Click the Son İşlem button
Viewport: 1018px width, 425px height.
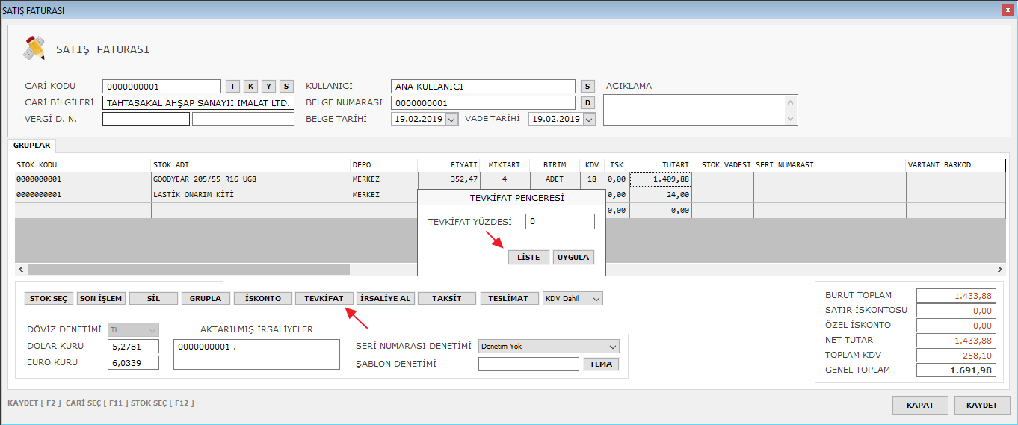pos(101,298)
